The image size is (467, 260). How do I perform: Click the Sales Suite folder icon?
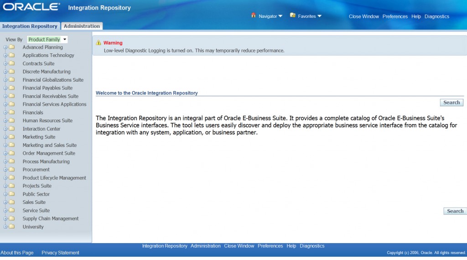(11, 202)
